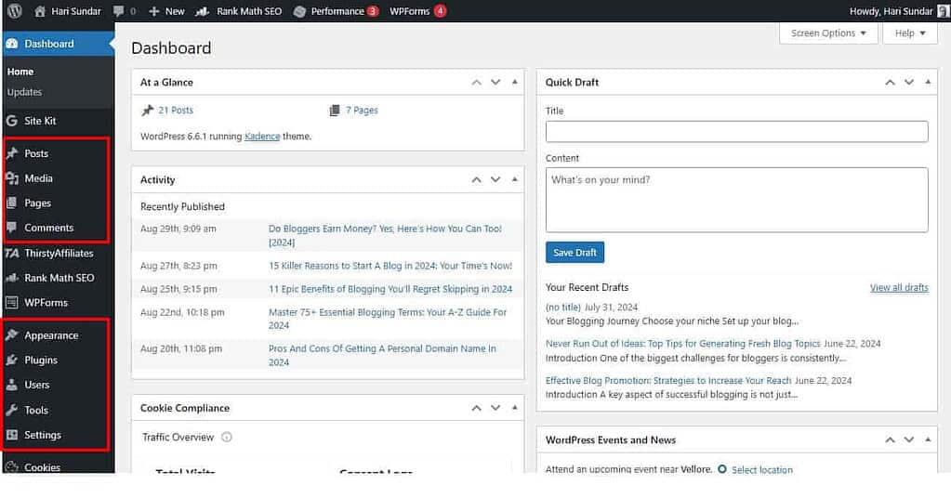Open the comments bubble icon in the admin bar
The width and height of the screenshot is (951, 498).
pos(119,11)
